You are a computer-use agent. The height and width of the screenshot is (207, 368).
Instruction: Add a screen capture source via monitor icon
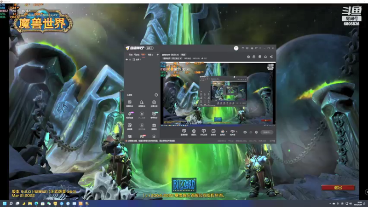tap(184, 132)
